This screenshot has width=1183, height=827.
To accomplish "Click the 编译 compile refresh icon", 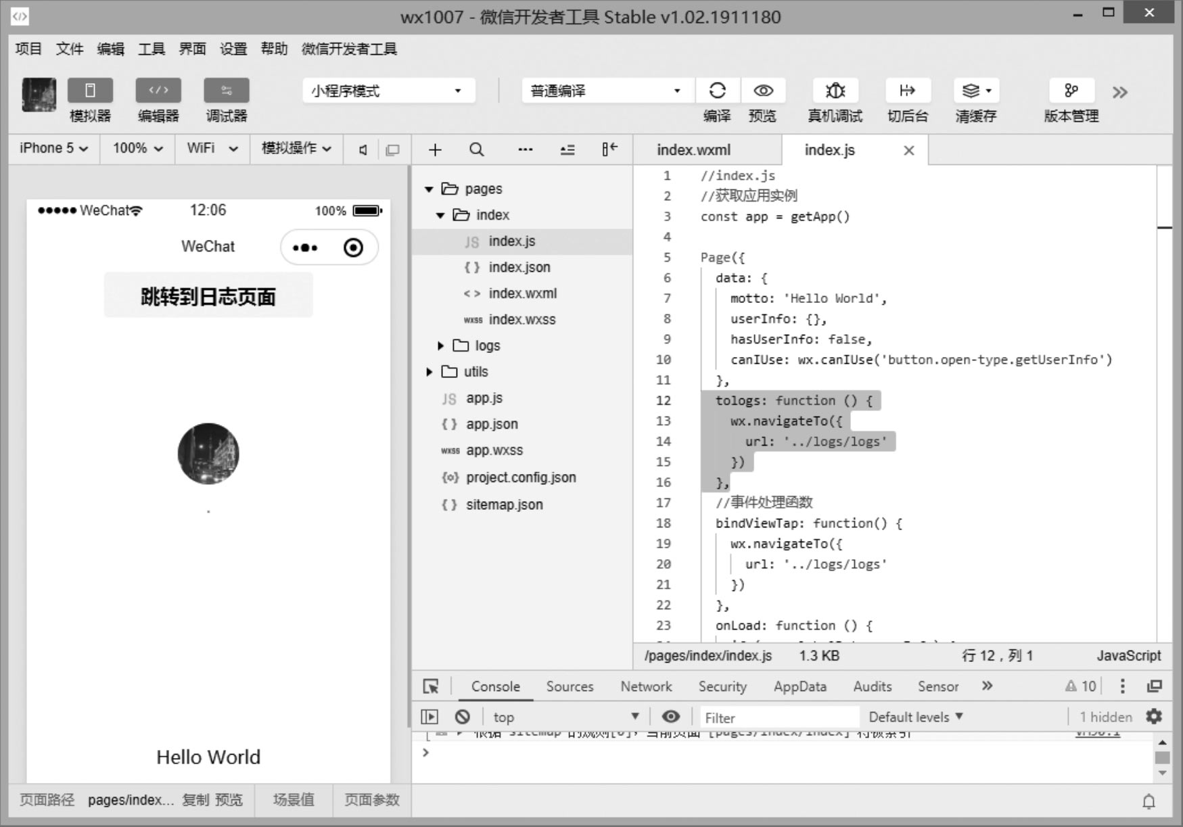I will tap(717, 91).
